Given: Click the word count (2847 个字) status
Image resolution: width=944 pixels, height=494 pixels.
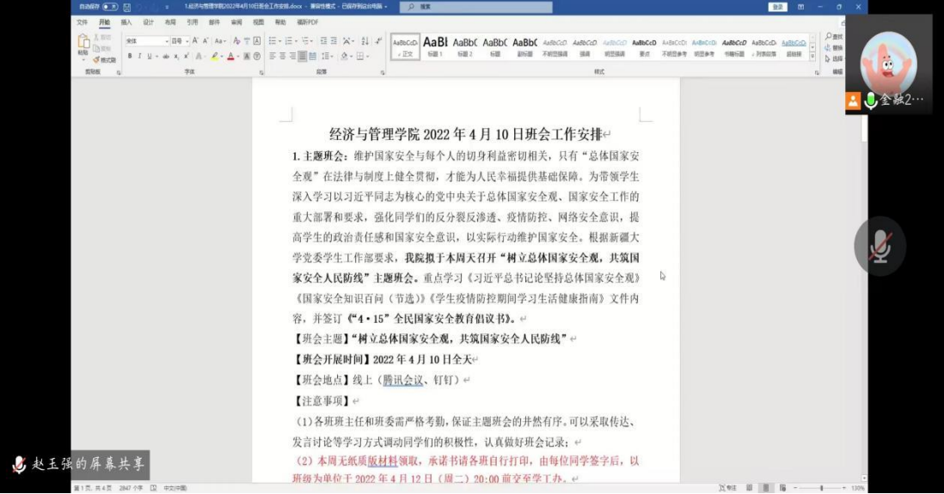Looking at the screenshot, I should (x=131, y=488).
